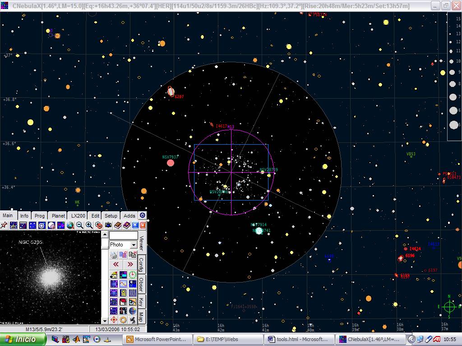Click the zoom out magnifier icon
The image size is (462, 346).
tap(80, 225)
